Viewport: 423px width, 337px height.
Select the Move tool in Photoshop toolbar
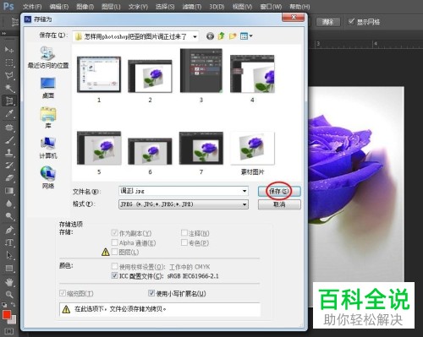point(9,50)
